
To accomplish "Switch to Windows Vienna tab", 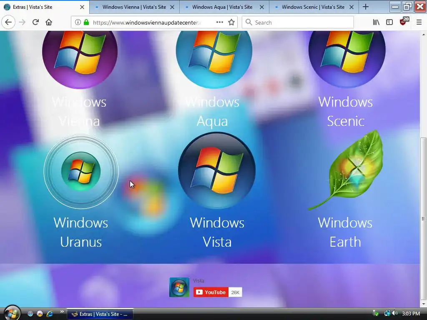I will click(134, 7).
